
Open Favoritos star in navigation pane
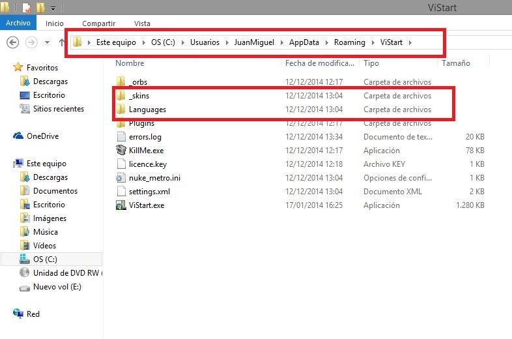[x=18, y=67]
